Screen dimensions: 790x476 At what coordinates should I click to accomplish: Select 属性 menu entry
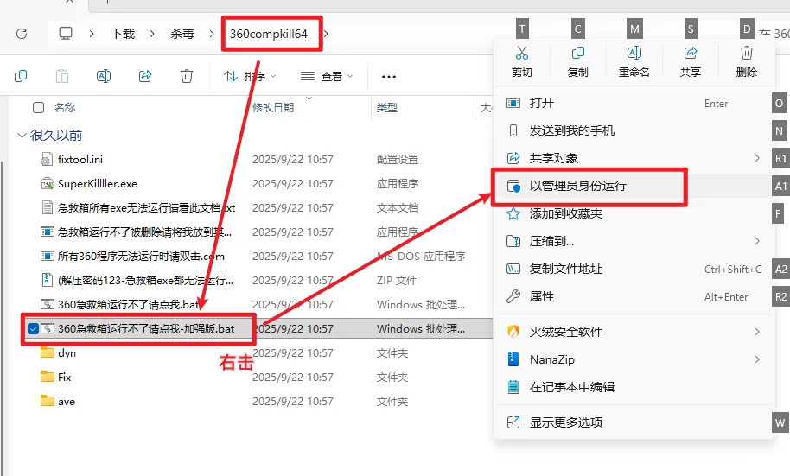pos(634,296)
